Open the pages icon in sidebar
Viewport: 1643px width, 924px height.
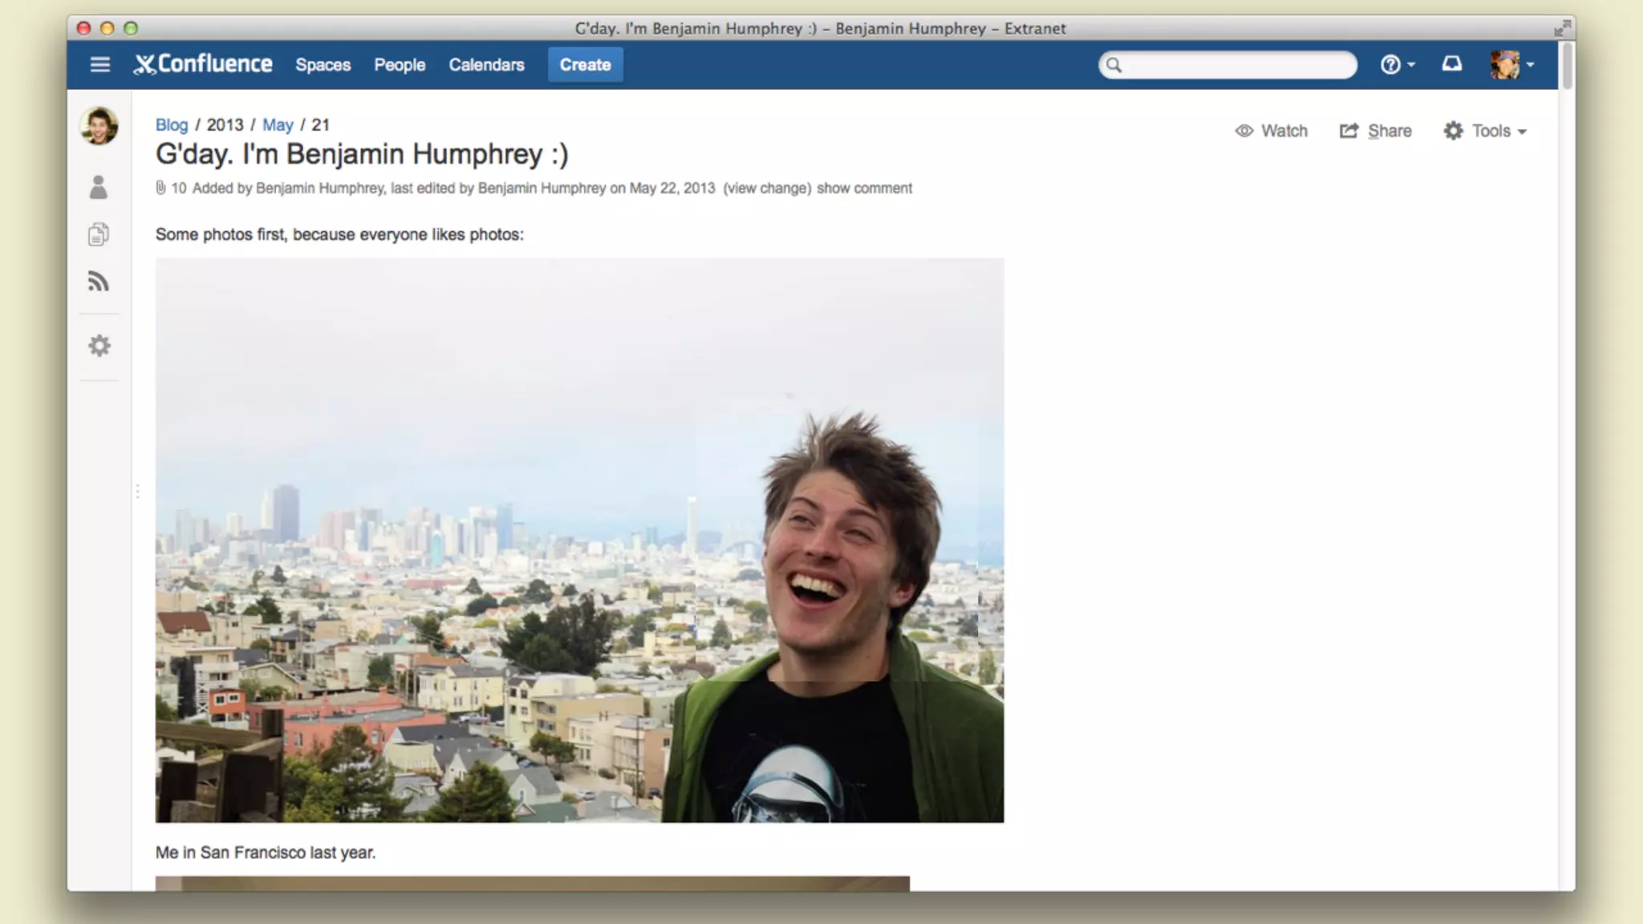(99, 234)
